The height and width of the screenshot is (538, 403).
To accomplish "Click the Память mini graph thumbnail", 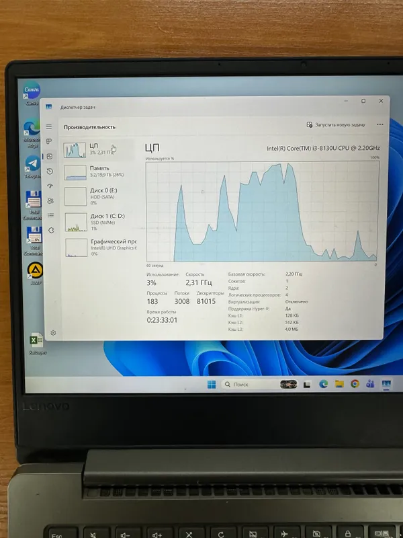I will click(75, 172).
